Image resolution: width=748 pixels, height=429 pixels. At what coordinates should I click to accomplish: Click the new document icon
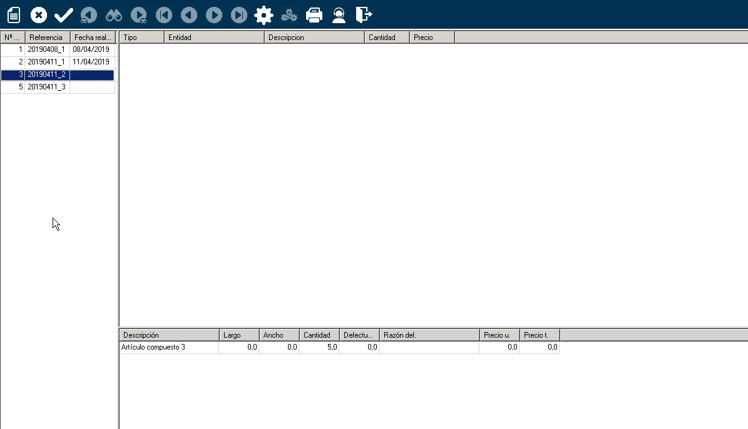click(x=14, y=15)
